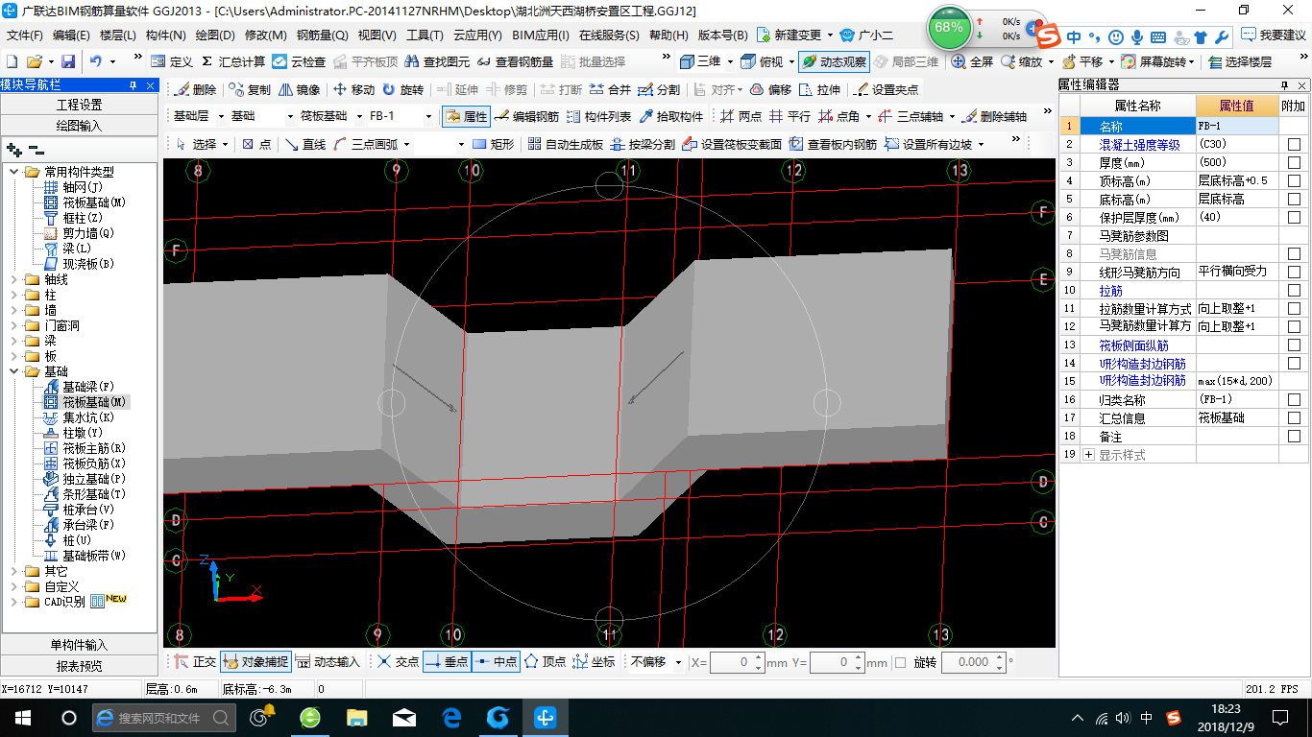
Task: Expand the 轴线 tree node
Action: click(13, 279)
